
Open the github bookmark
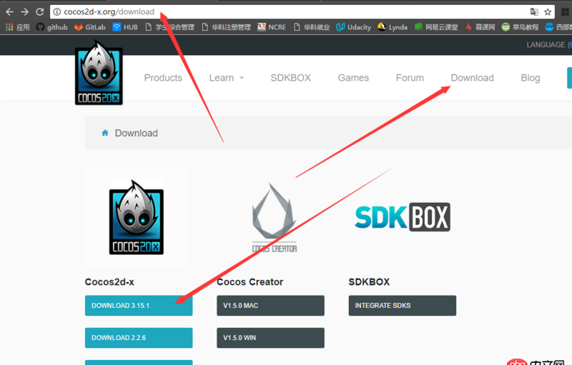51,27
